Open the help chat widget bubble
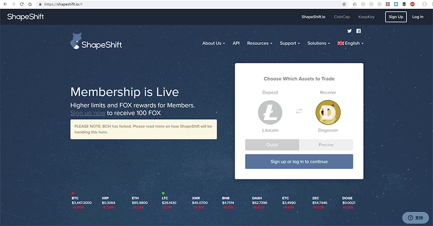This screenshot has height=226, width=433. 415,218
